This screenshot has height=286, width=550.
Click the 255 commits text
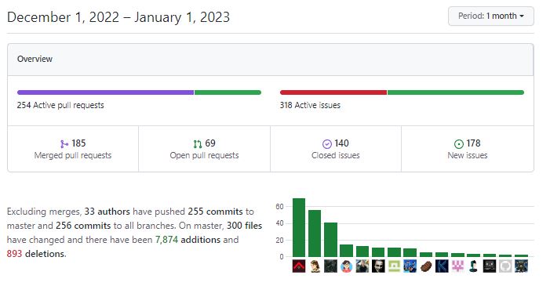[215, 212]
